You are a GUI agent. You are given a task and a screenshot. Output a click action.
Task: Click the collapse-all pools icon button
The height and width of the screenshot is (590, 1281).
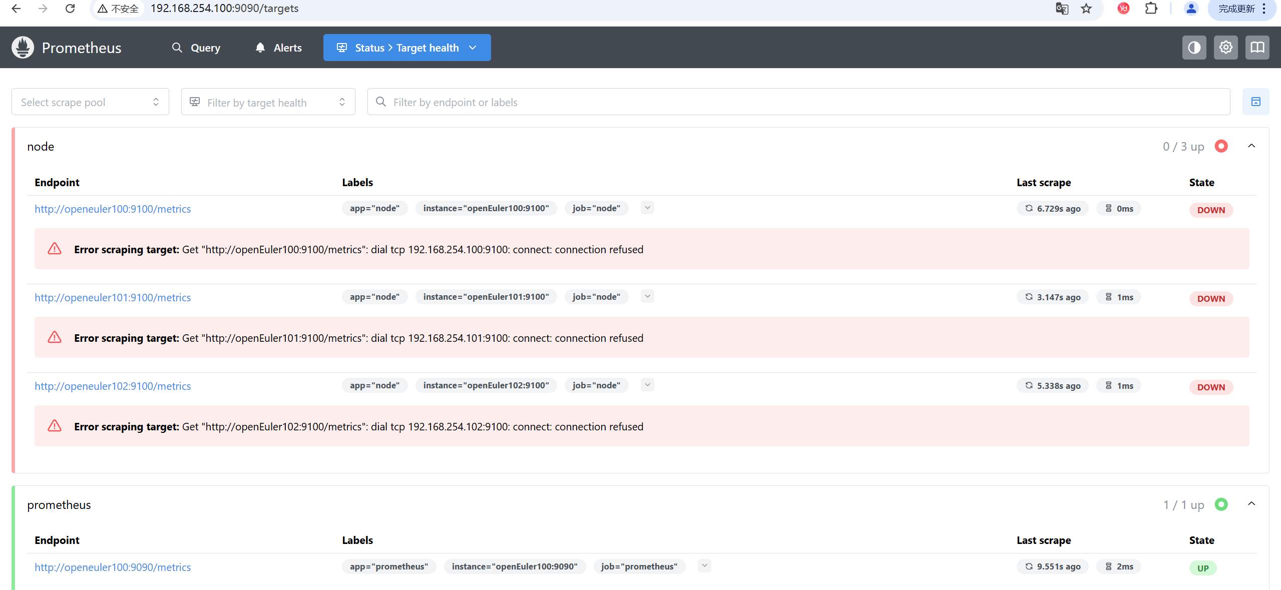tap(1255, 102)
